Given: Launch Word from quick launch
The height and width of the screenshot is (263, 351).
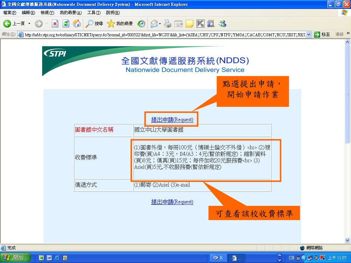Looking at the screenshot, I should [49, 258].
